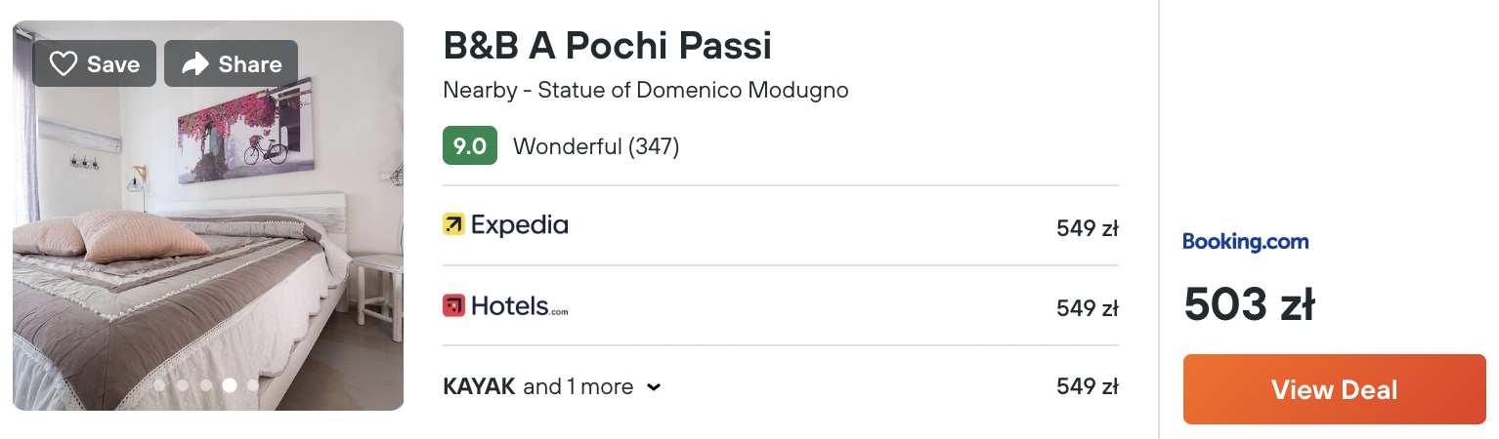Click the Expedia logo icon

click(453, 225)
